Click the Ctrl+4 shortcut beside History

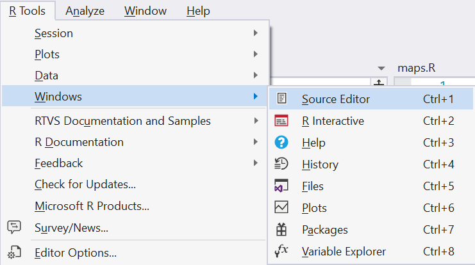coord(438,165)
